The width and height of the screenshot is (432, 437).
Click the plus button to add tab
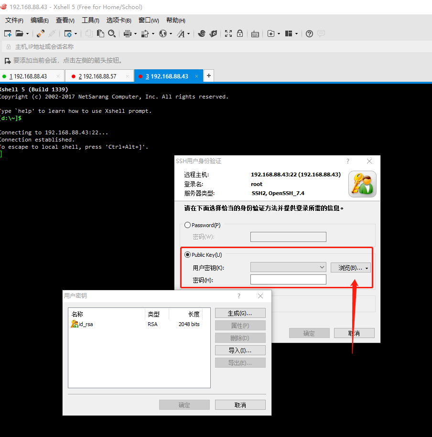pyautogui.click(x=209, y=76)
